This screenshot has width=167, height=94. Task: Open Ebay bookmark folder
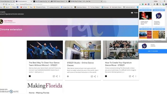(x=30, y=7)
